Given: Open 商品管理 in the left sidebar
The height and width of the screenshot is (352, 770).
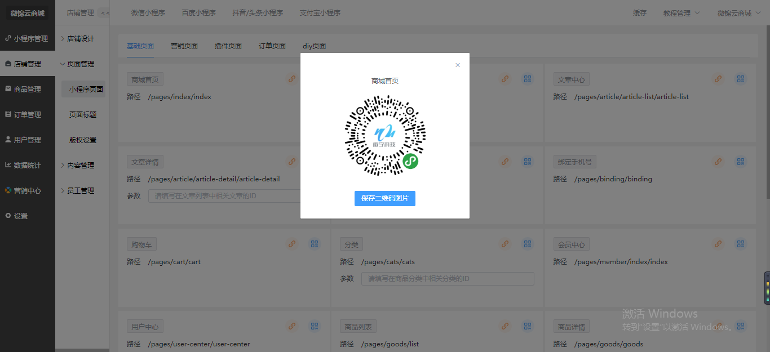Looking at the screenshot, I should [x=28, y=89].
